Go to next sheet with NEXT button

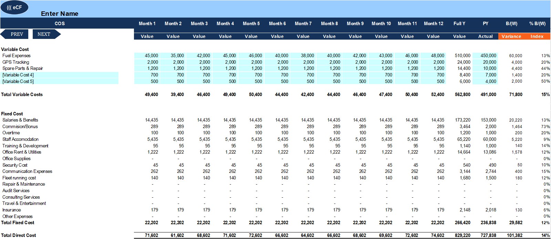coord(46,34)
